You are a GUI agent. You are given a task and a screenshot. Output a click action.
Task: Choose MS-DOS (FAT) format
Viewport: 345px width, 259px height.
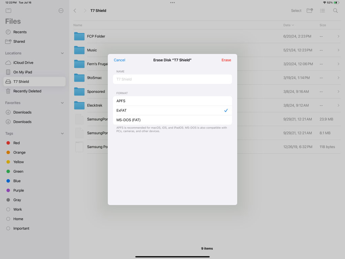click(172, 120)
